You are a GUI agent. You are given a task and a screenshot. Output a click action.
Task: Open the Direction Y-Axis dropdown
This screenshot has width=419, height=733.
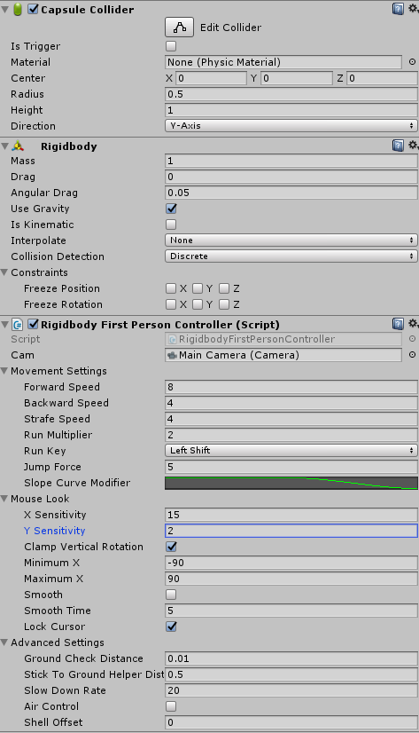pos(291,126)
